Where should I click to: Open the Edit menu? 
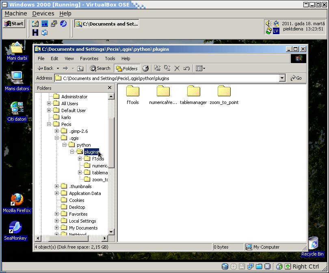[x=54, y=58]
